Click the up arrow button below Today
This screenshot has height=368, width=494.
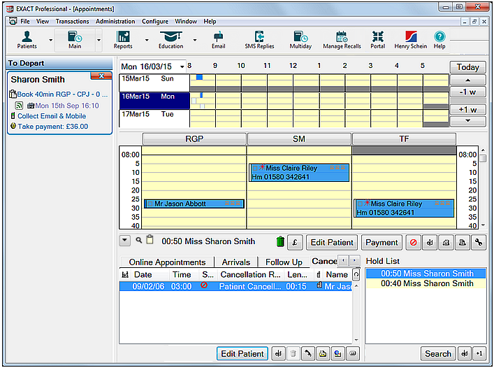[467, 80]
